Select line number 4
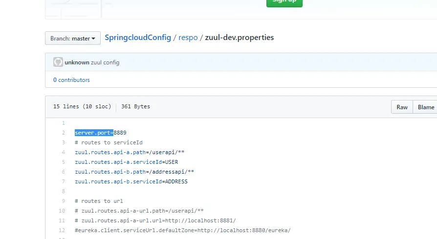Image resolution: width=437 pixels, height=239 pixels. click(x=63, y=152)
